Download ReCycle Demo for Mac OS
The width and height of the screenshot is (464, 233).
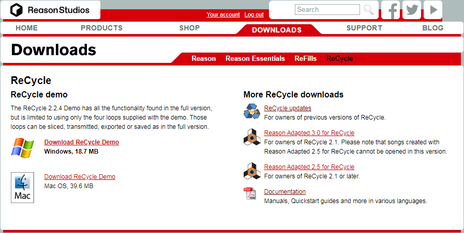pos(80,177)
